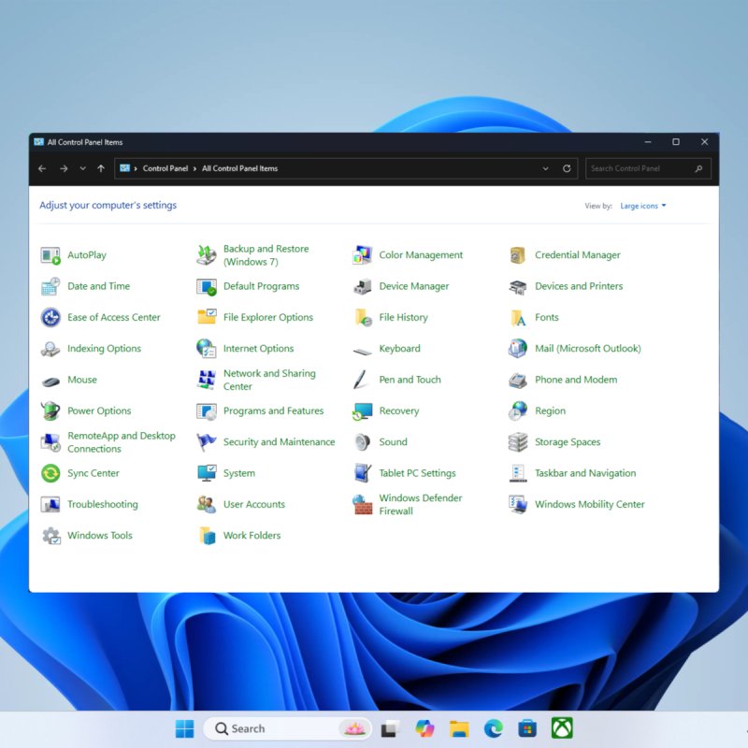Screen dimensions: 748x748
Task: Open Microsoft Edge from the taskbar
Action: (493, 728)
